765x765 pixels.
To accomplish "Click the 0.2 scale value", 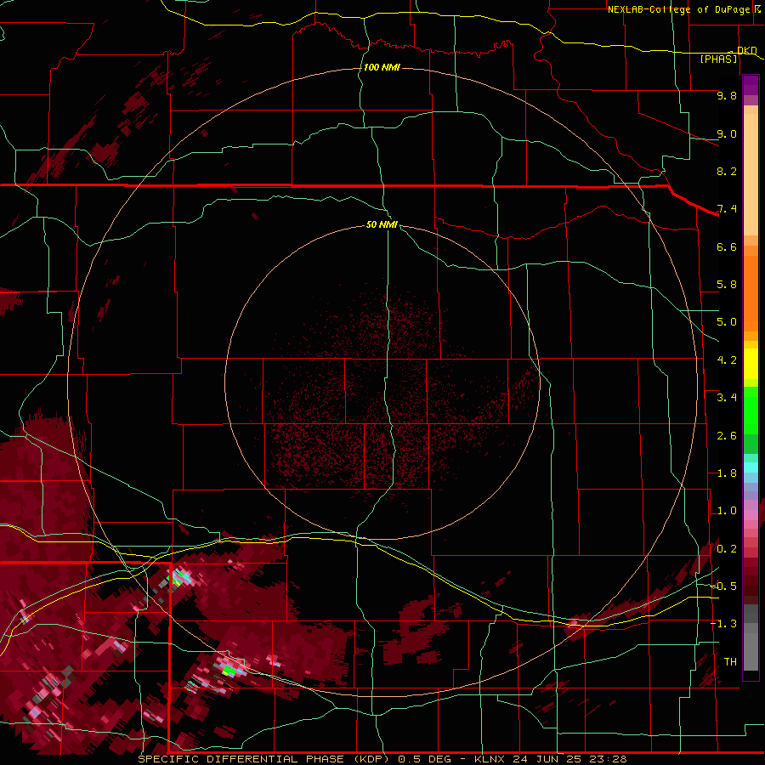I will tap(727, 549).
